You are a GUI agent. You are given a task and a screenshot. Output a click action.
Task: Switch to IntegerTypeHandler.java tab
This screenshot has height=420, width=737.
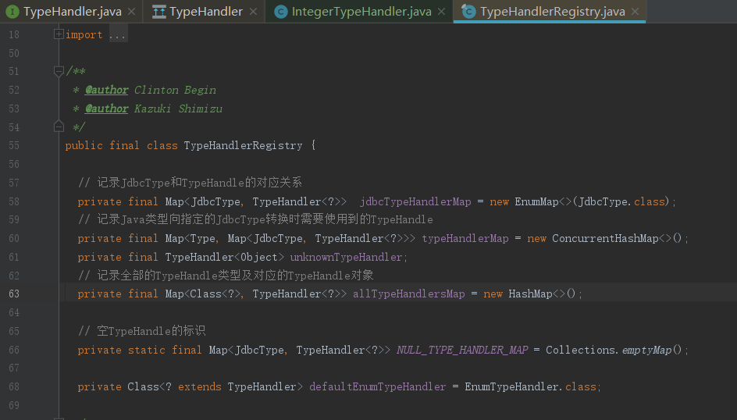click(x=359, y=11)
